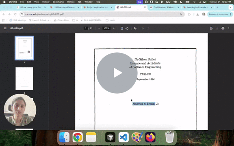234x146 pixels.
Task: Toggle Do Not Disturb moon icon
Action: click(x=181, y=2)
